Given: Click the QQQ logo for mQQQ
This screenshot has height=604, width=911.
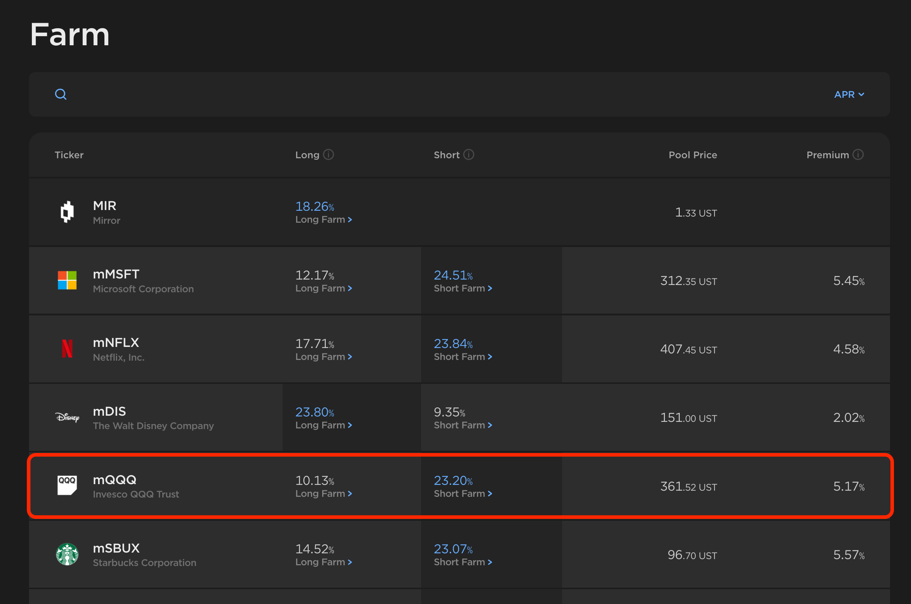Looking at the screenshot, I should (x=67, y=485).
